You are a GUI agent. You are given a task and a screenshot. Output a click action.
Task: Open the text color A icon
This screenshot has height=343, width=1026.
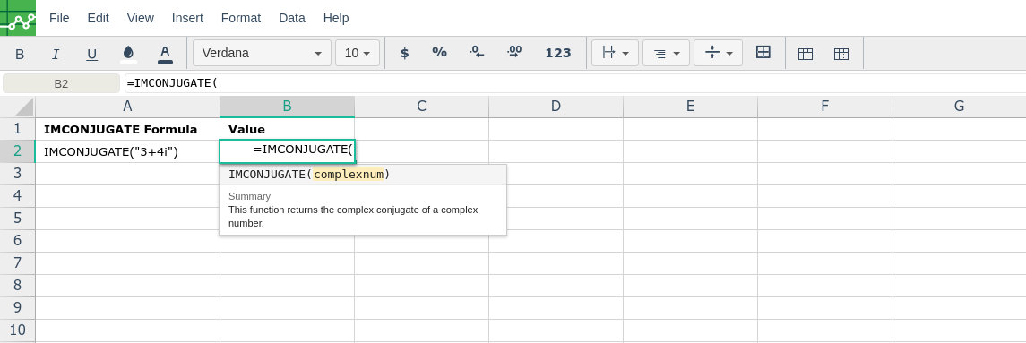point(165,54)
